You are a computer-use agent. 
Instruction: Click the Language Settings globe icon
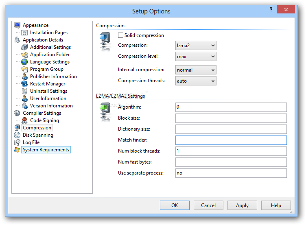click(x=24, y=62)
